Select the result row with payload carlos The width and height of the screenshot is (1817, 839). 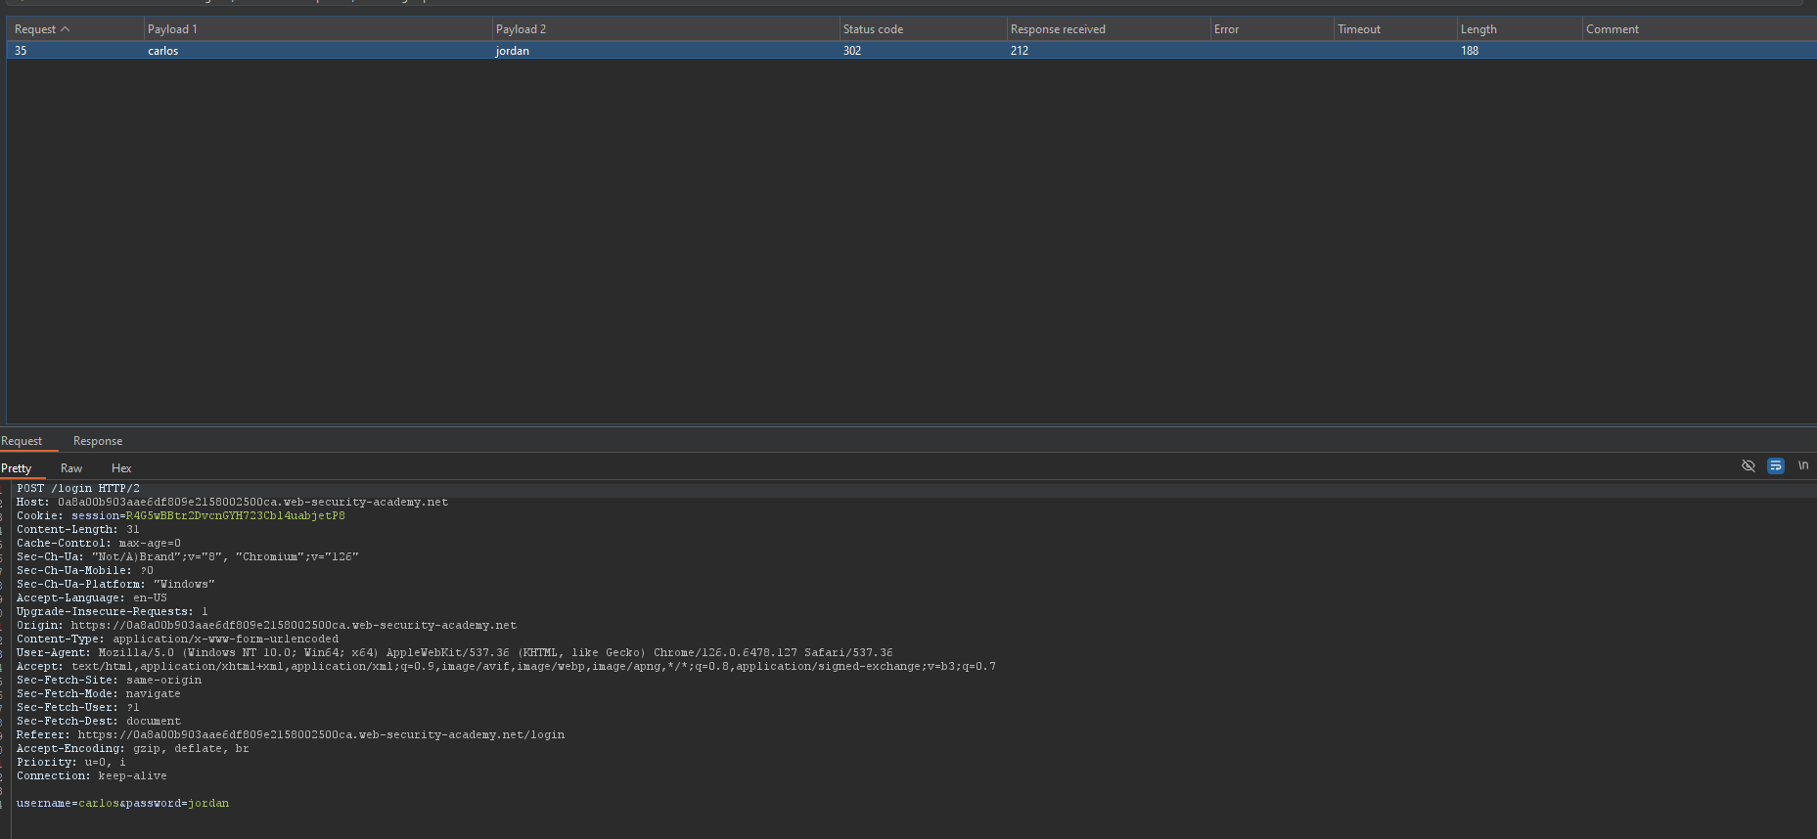pyautogui.click(x=163, y=51)
